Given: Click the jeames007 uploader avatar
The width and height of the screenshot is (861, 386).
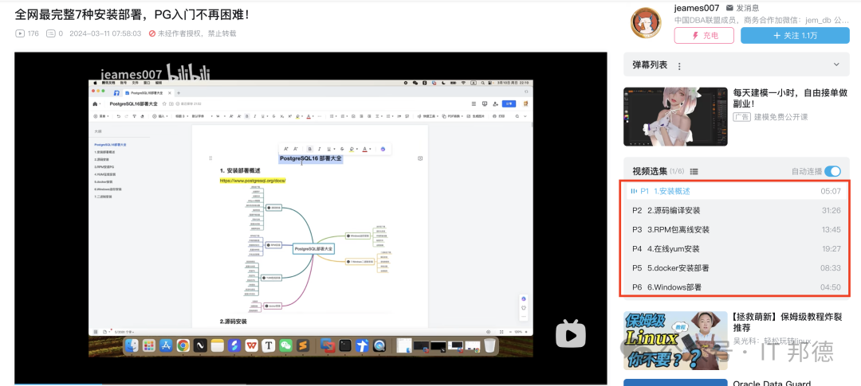Looking at the screenshot, I should click(646, 23).
